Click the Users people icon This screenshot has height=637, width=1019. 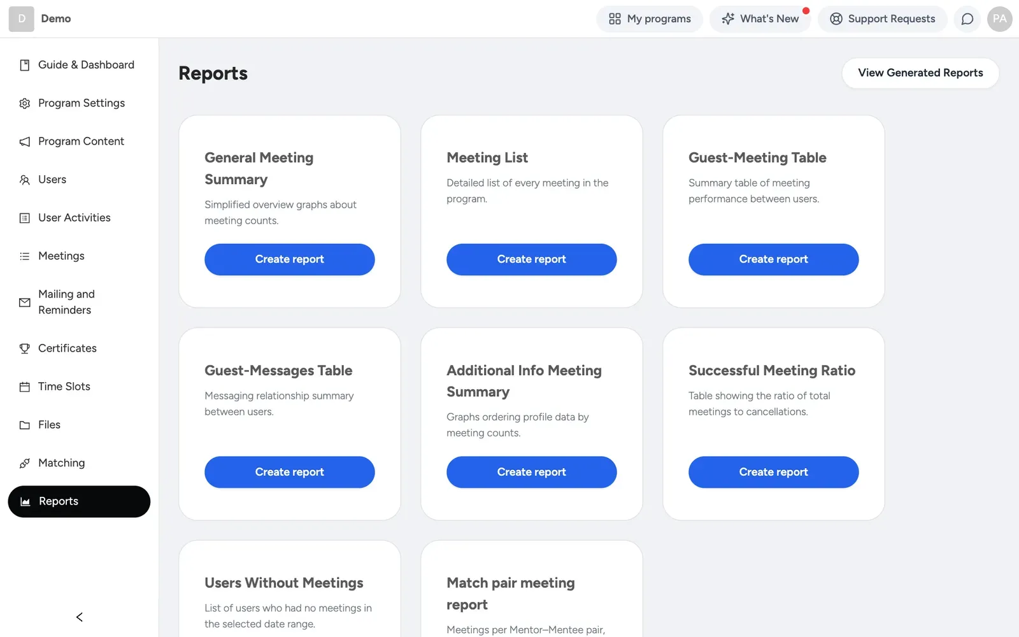pyautogui.click(x=25, y=180)
